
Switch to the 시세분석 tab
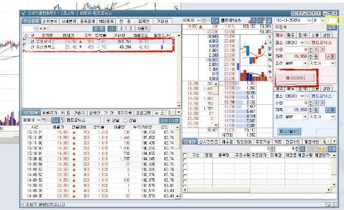(69, 21)
